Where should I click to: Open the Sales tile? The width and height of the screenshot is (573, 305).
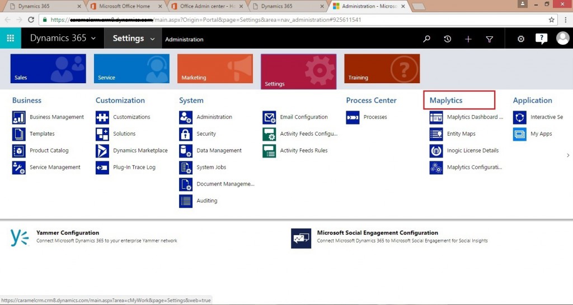pos(48,69)
